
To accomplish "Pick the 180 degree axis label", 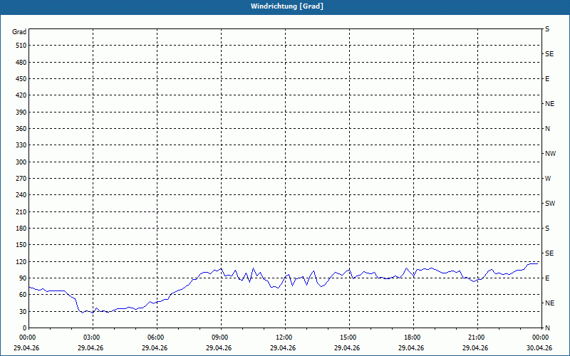I will coord(21,229).
